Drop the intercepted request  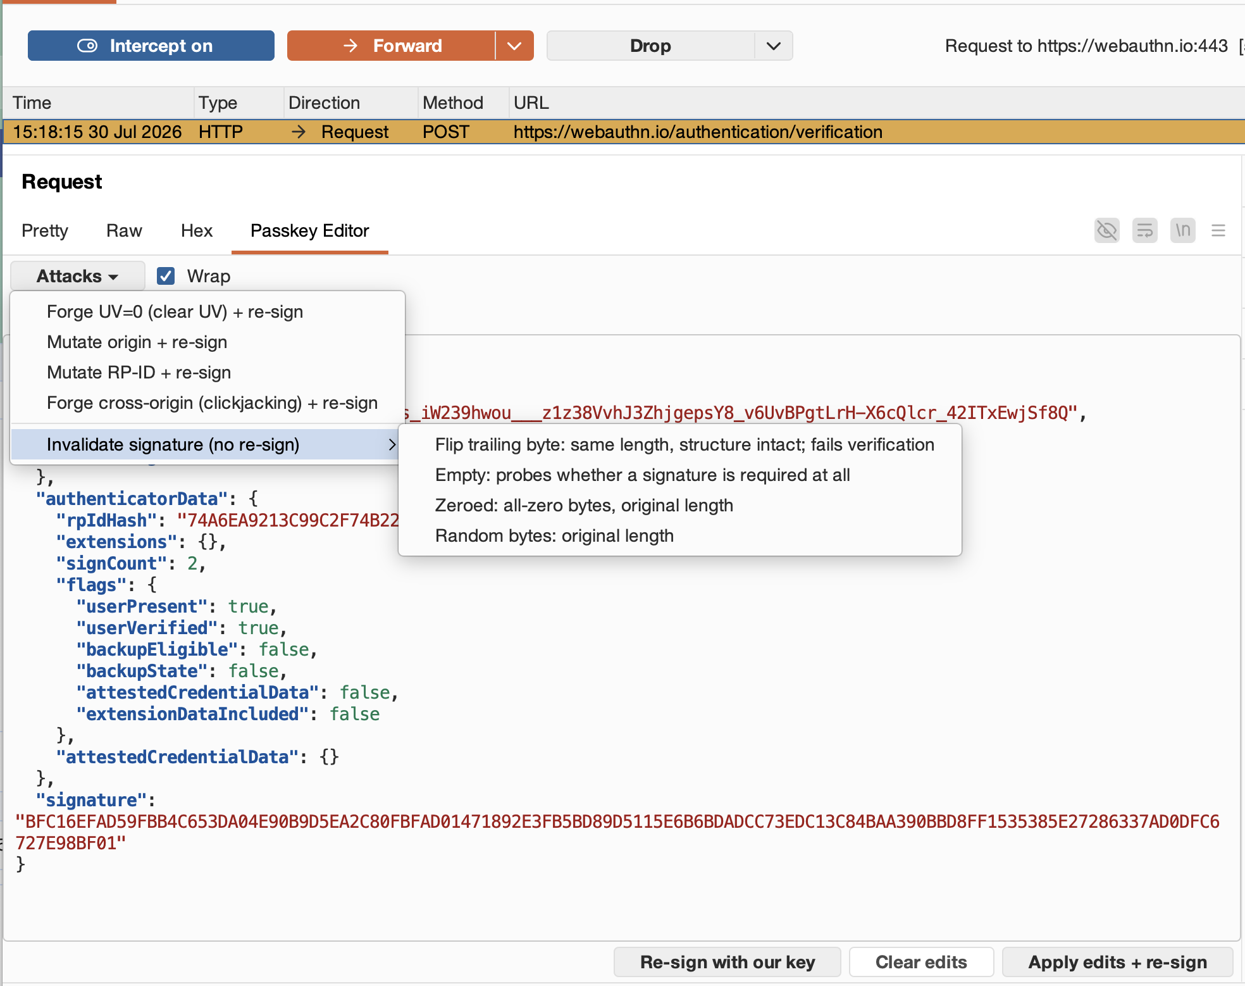[x=650, y=46]
